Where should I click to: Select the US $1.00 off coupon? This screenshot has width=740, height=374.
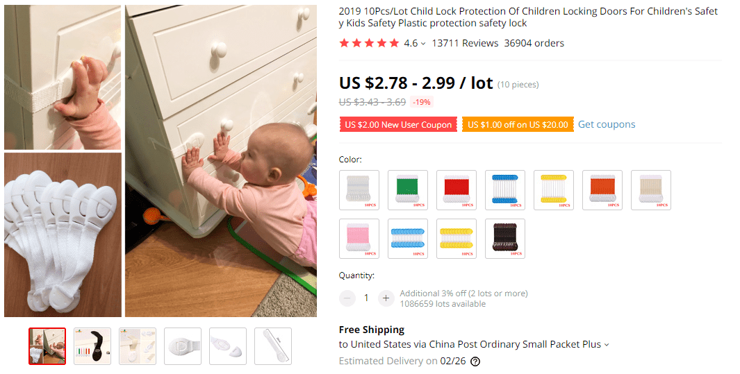coord(518,125)
